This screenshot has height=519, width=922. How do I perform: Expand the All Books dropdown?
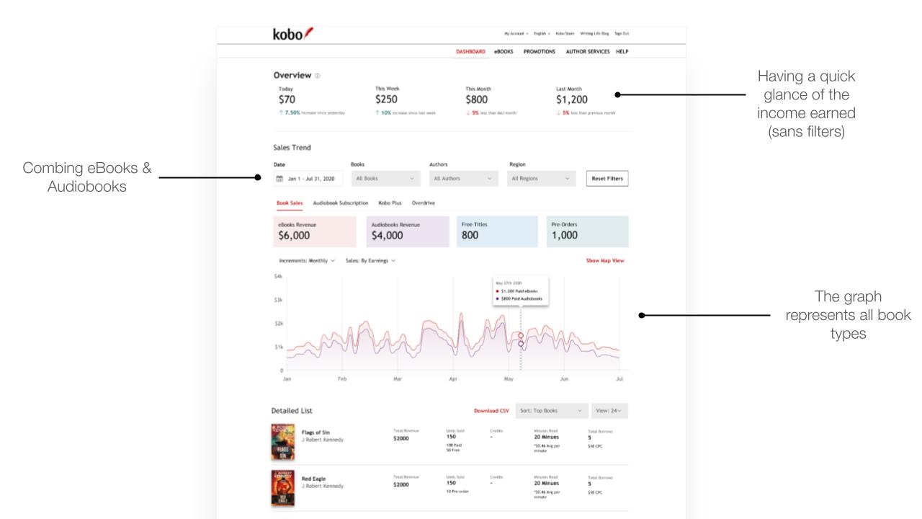387,179
